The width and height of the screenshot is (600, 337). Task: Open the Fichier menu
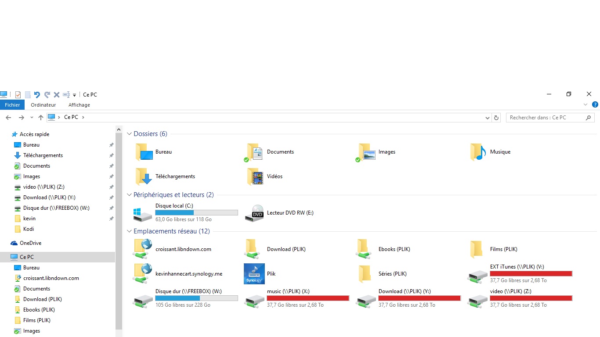click(x=12, y=105)
